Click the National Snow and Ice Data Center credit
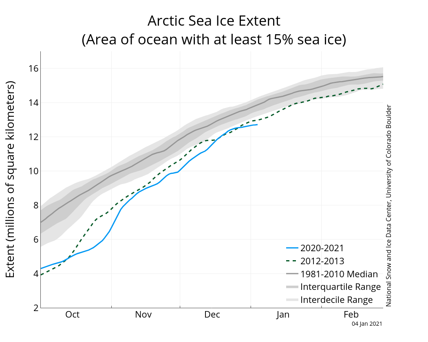This screenshot has height=342, width=428. pos(388,206)
